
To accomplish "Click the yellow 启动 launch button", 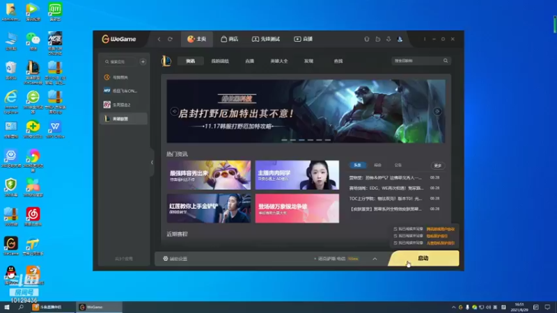I will 423,258.
